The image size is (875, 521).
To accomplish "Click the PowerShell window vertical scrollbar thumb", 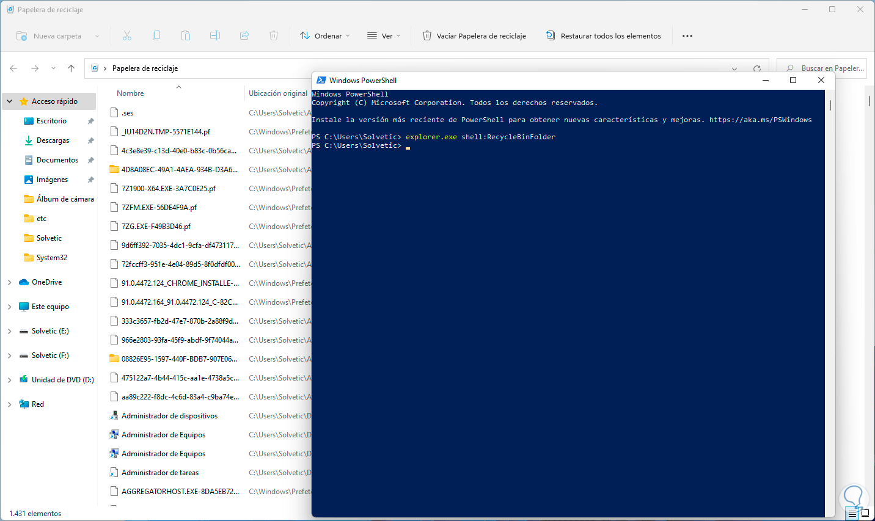I will click(830, 104).
